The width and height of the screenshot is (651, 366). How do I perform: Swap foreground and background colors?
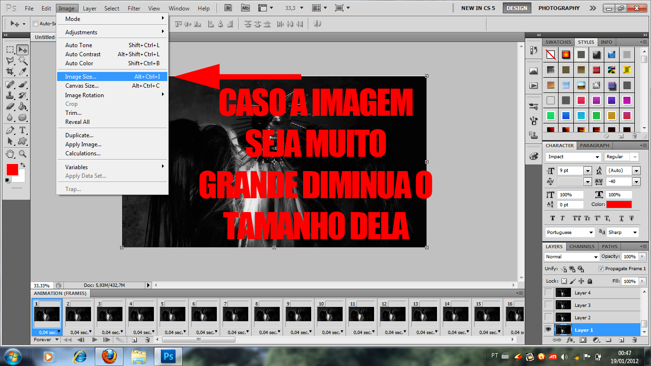pos(22,165)
